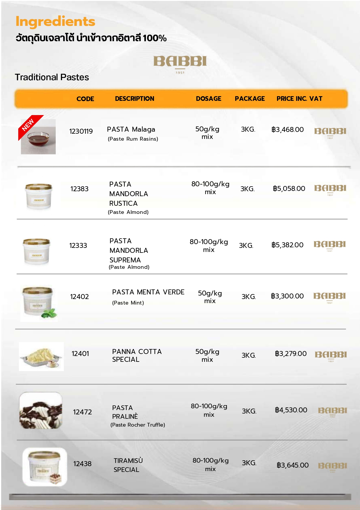Click the large BABBI 1952 logo at top
The image size is (360, 510).
180,65
